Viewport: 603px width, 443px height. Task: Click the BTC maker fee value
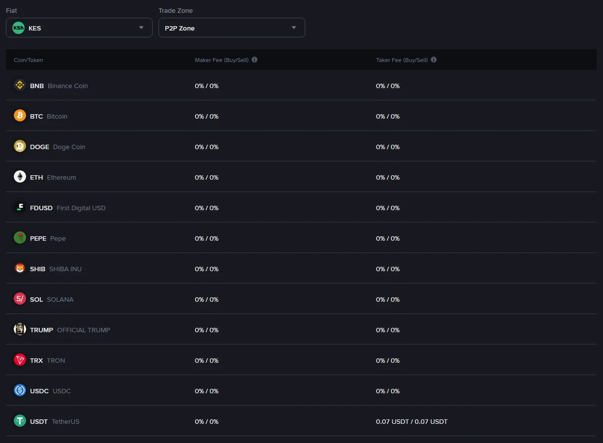(207, 116)
